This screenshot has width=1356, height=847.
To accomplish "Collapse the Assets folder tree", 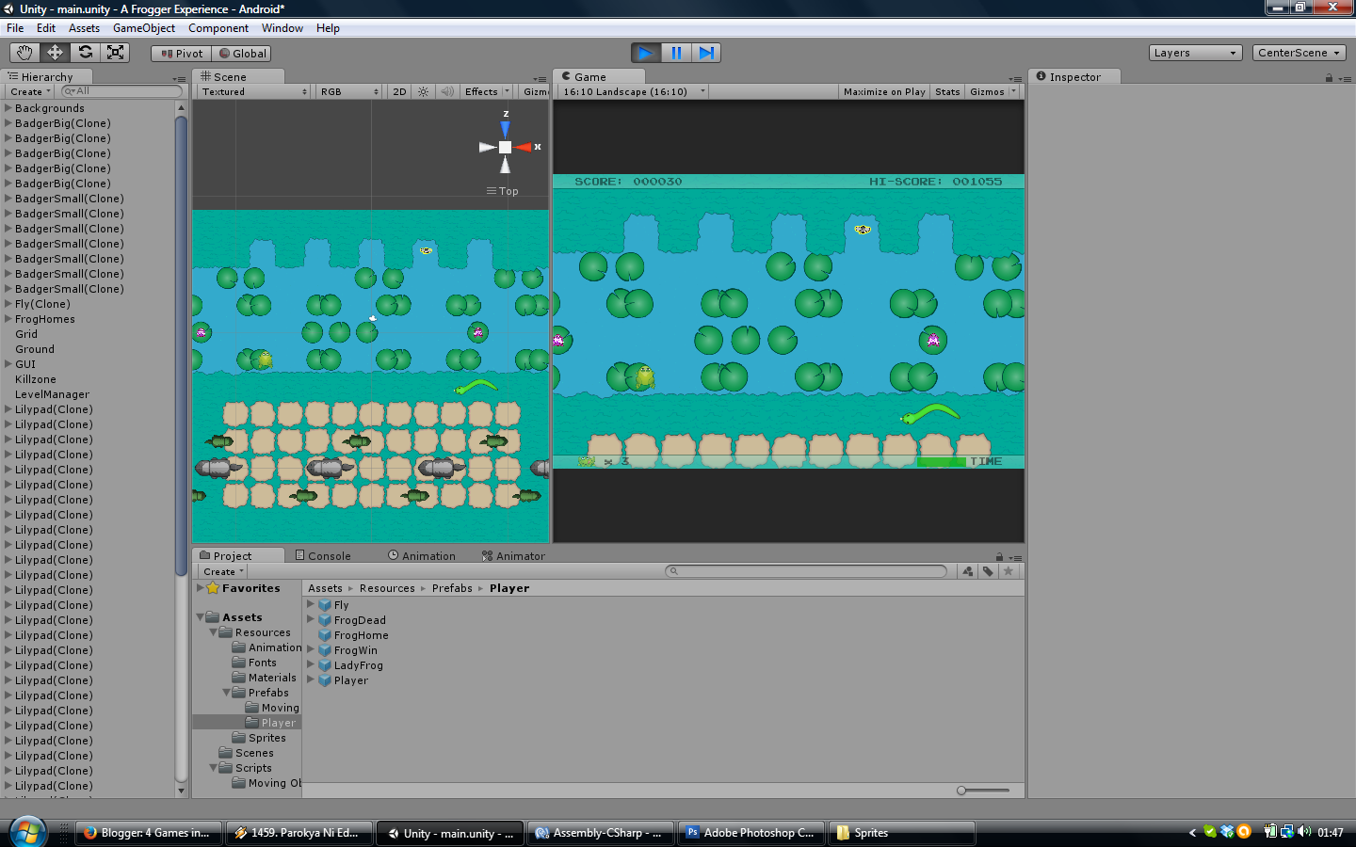I will 201,617.
